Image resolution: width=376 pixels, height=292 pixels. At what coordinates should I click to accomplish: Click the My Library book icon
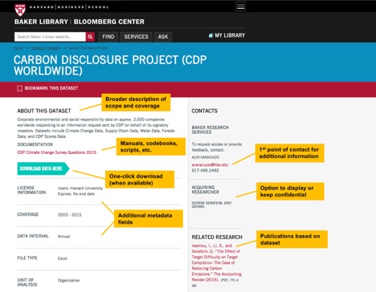[210, 35]
